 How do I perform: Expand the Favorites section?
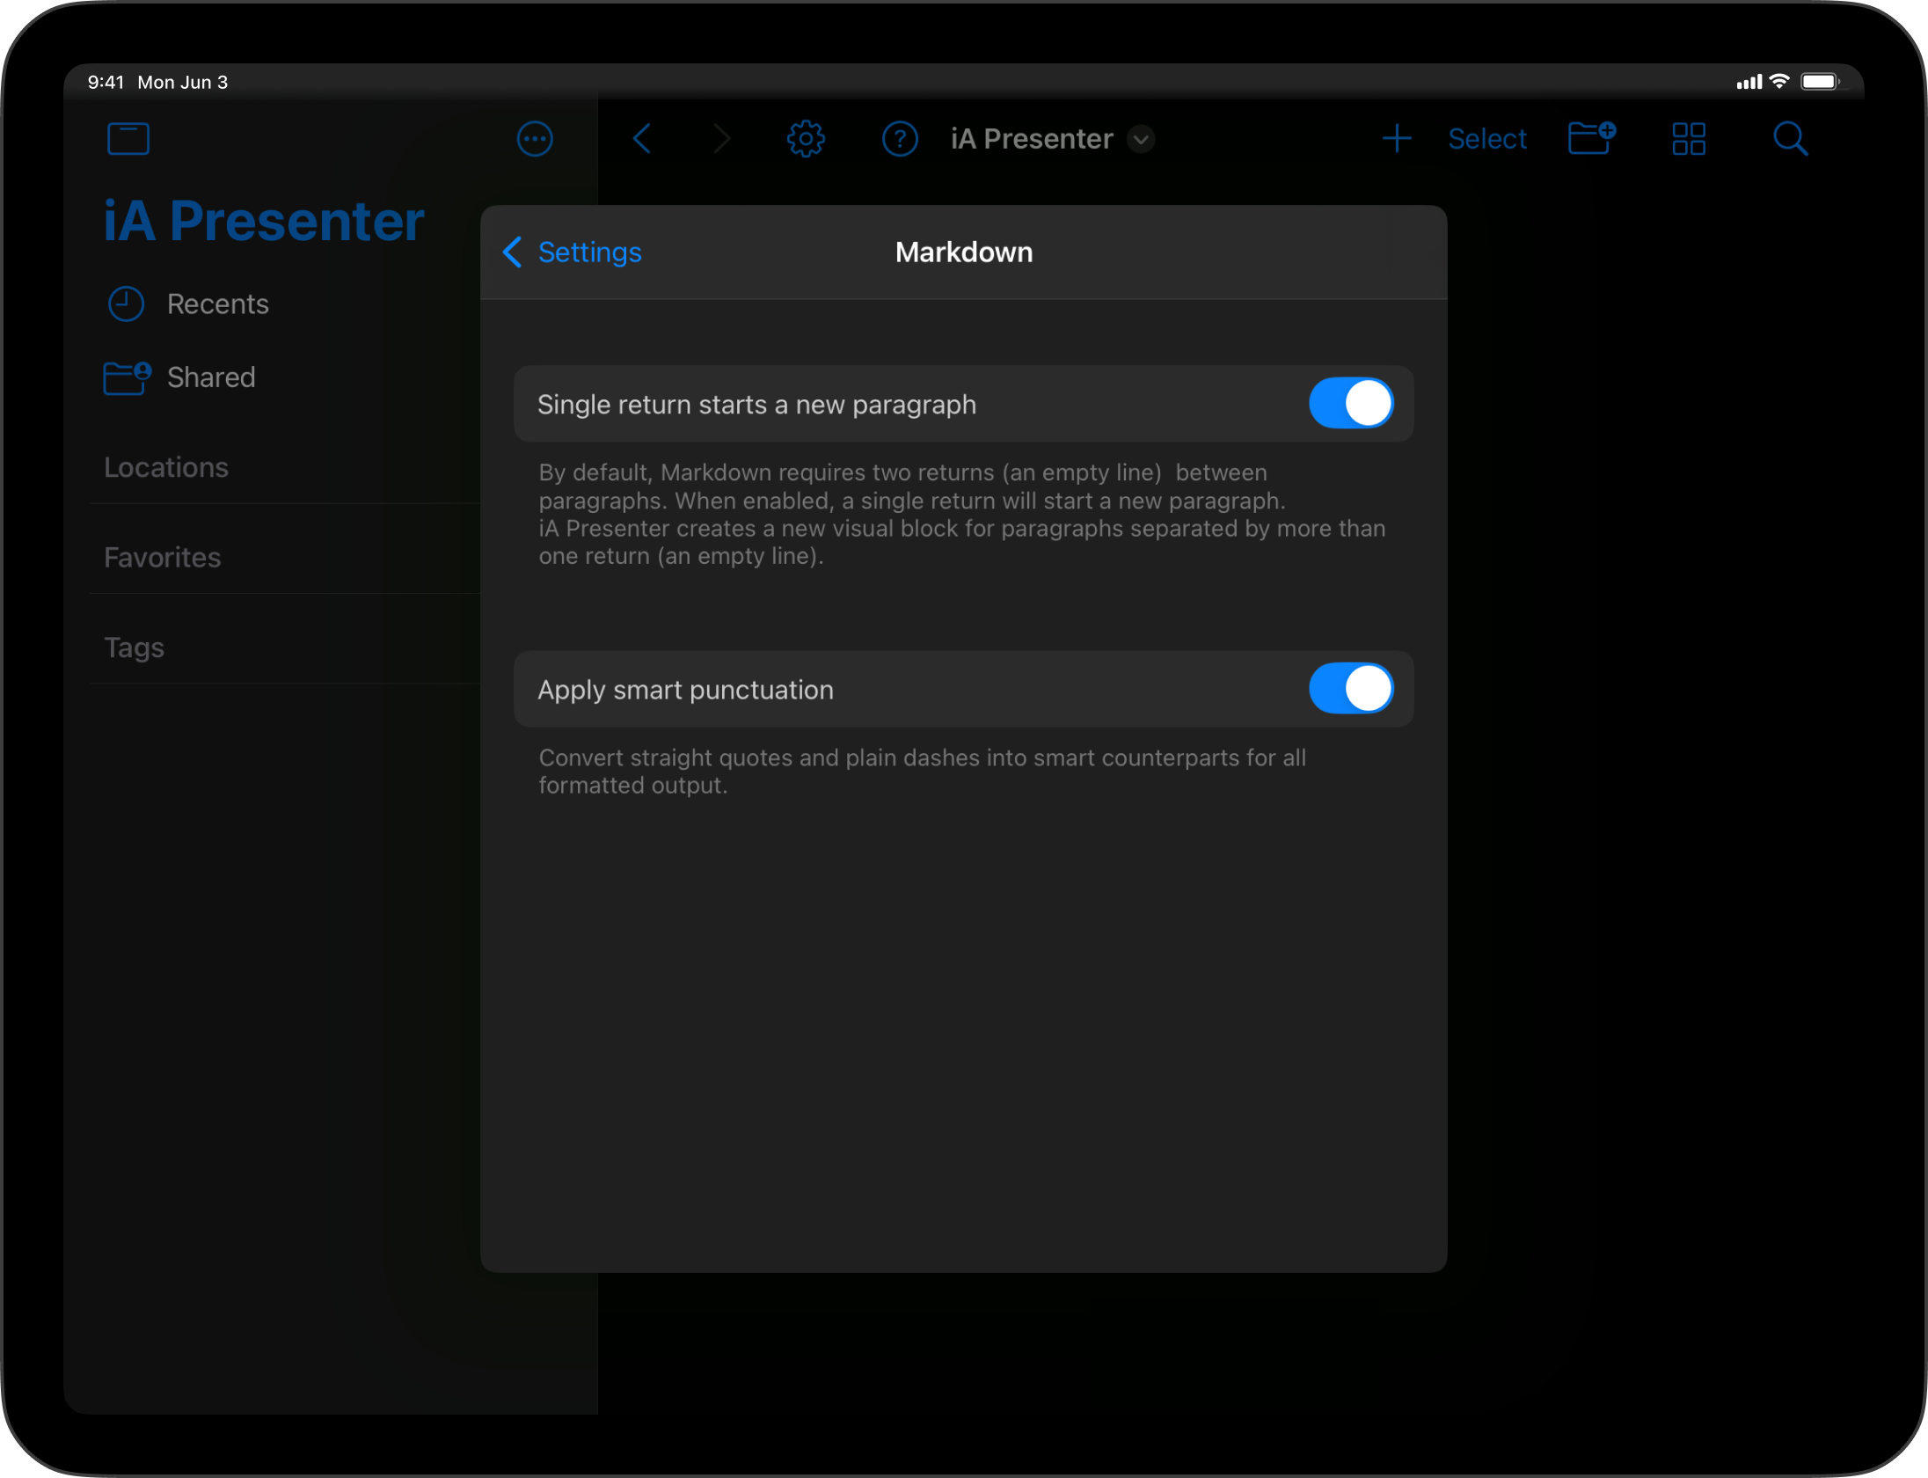coord(163,558)
